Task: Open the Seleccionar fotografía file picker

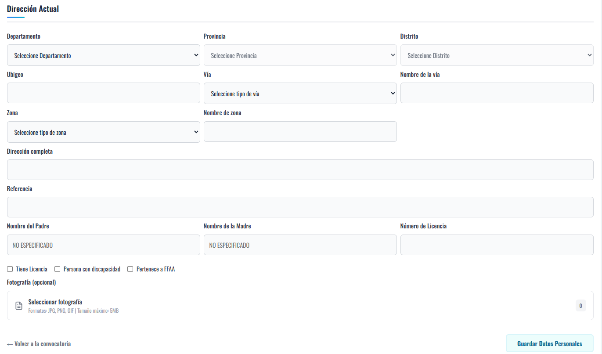Action: [300, 306]
